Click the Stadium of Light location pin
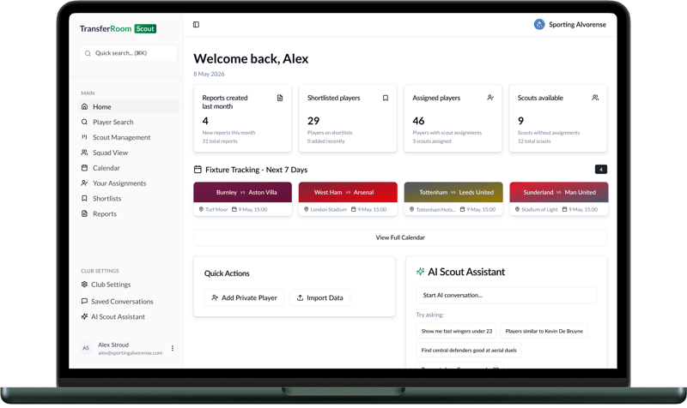The image size is (687, 408). pyautogui.click(x=517, y=209)
